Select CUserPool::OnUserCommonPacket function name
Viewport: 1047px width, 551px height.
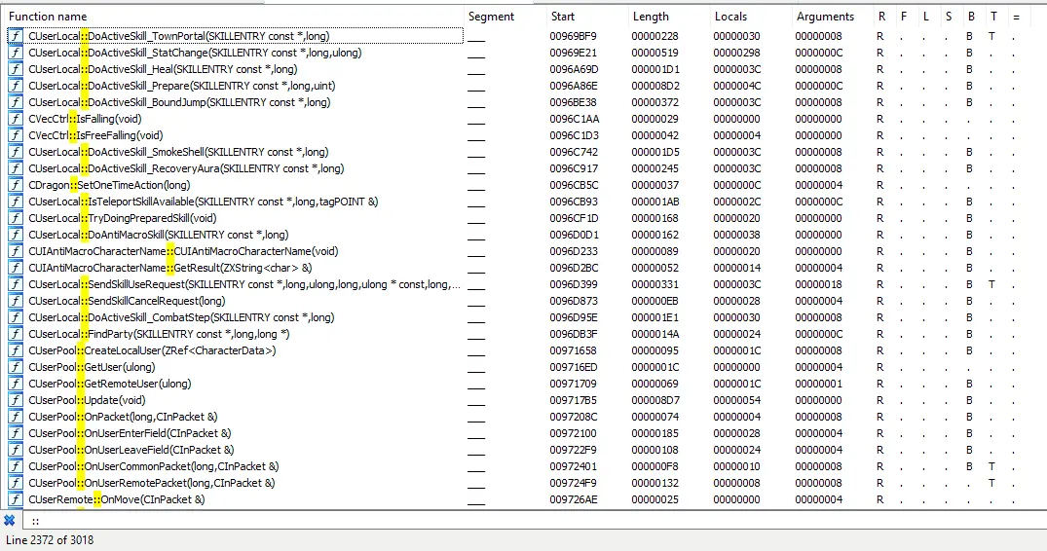click(x=154, y=466)
